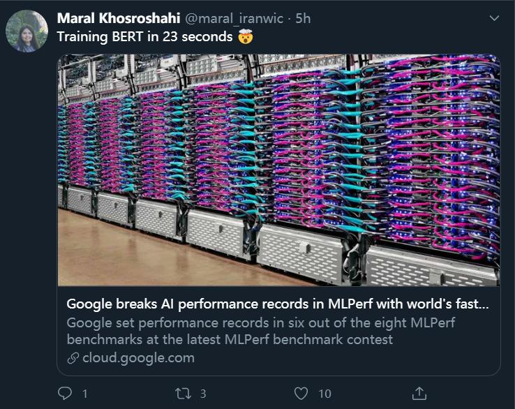The width and height of the screenshot is (515, 409).
Task: Like the tweet with the heart icon
Action: coord(301,394)
